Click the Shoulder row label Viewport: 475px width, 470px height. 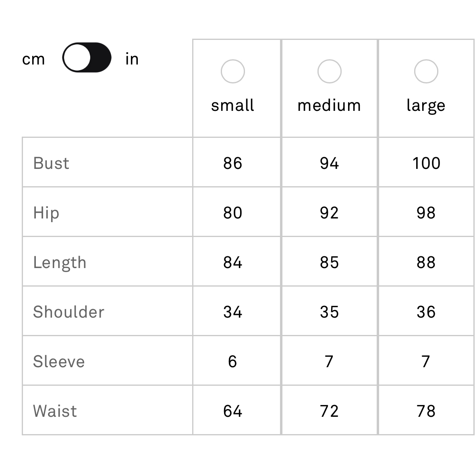[68, 312]
